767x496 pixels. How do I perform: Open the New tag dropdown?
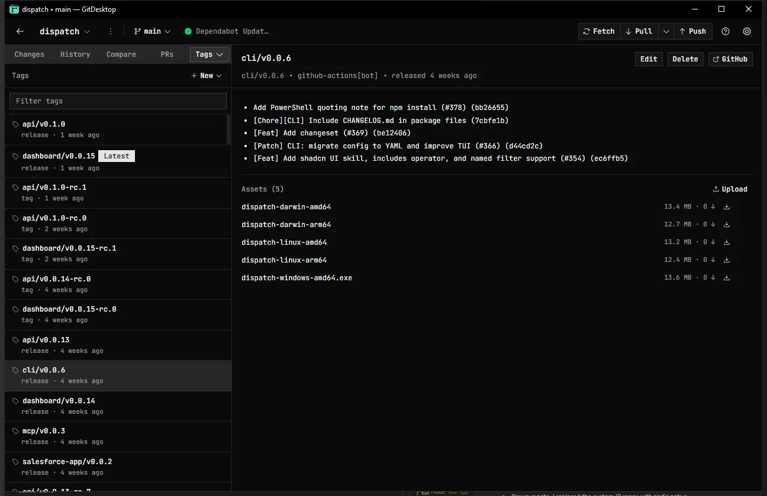click(x=207, y=76)
